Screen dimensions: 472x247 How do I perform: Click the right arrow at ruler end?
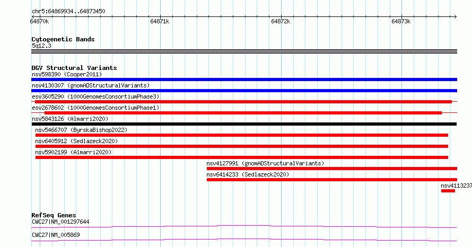[455, 16]
